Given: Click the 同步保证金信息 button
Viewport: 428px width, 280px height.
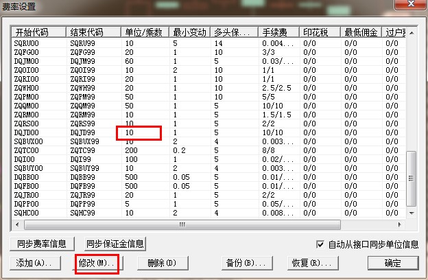Looking at the screenshot, I should point(115,244).
